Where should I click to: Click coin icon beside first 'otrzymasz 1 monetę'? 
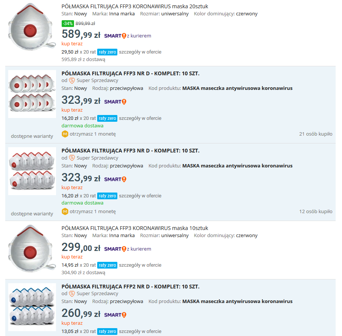click(x=65, y=134)
